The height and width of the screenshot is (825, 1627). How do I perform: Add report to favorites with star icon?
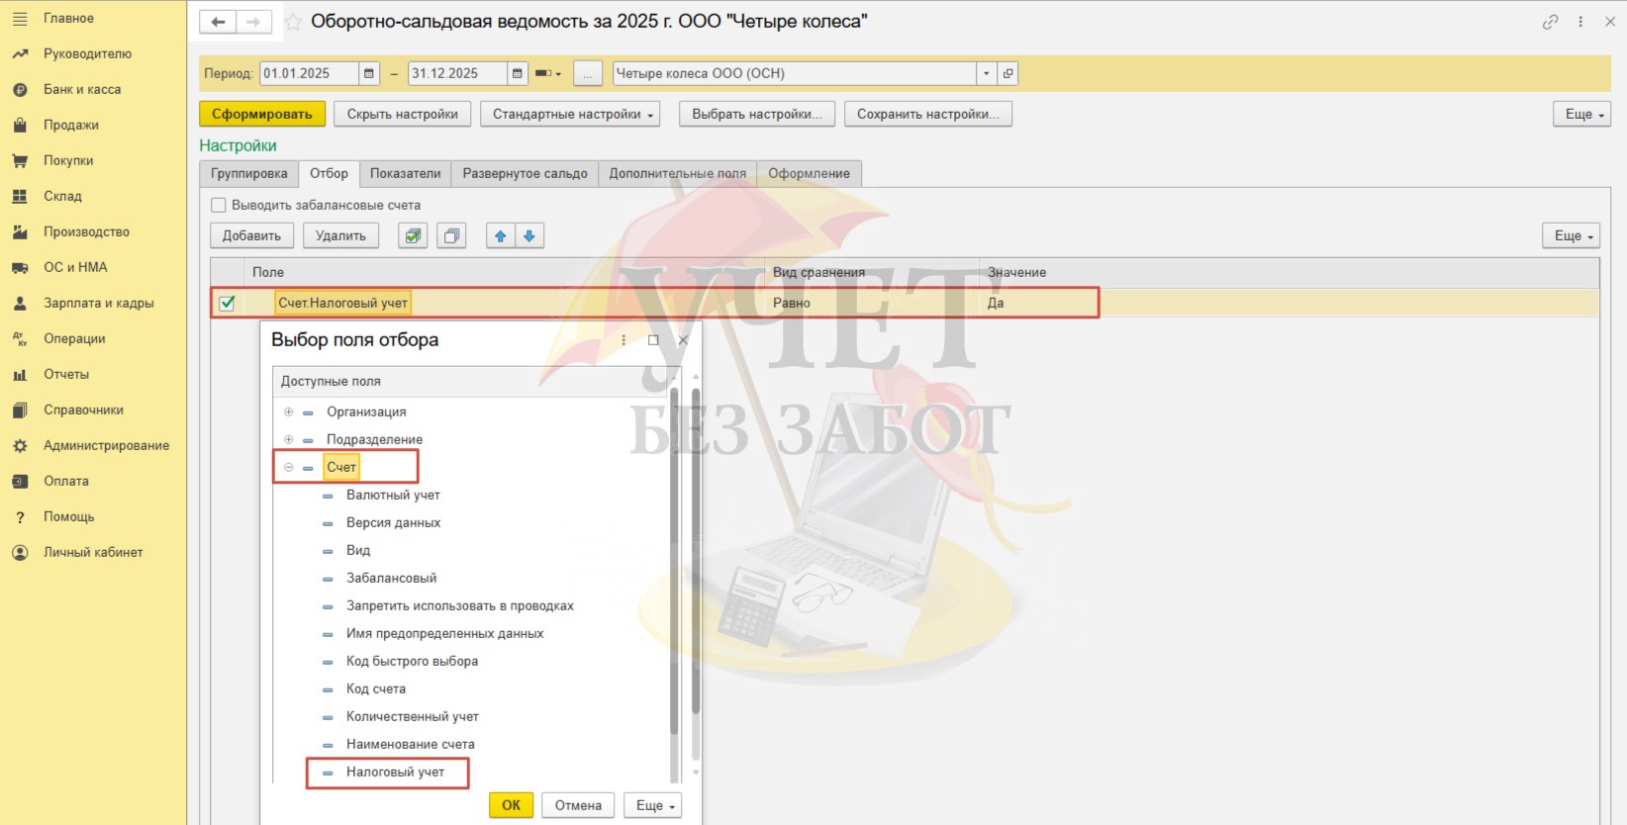(x=293, y=22)
